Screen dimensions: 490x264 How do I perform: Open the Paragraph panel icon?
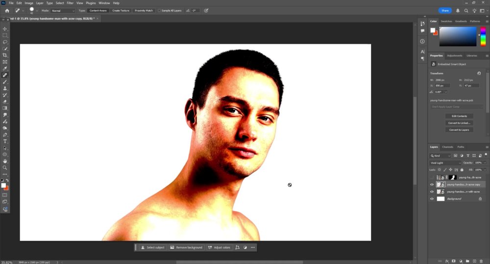point(422,59)
